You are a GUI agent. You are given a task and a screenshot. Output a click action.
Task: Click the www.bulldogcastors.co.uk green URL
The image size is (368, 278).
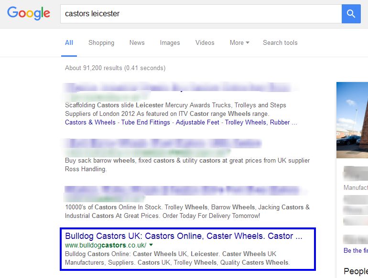click(x=106, y=245)
